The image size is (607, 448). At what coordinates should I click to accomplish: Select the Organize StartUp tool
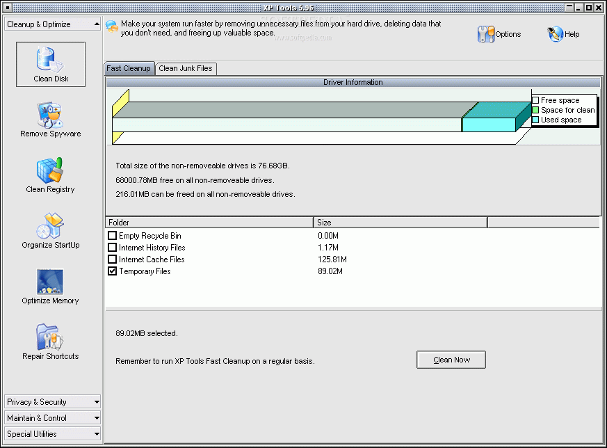[x=51, y=231]
